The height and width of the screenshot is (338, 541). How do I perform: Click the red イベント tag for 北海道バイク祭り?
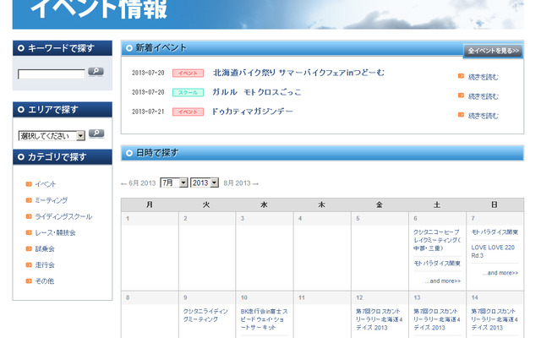click(x=188, y=74)
